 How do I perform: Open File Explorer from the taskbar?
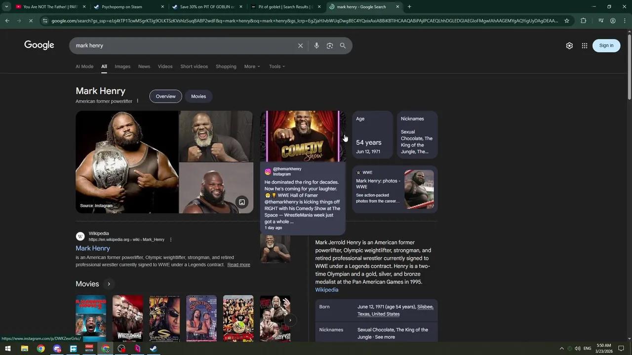click(x=24, y=349)
